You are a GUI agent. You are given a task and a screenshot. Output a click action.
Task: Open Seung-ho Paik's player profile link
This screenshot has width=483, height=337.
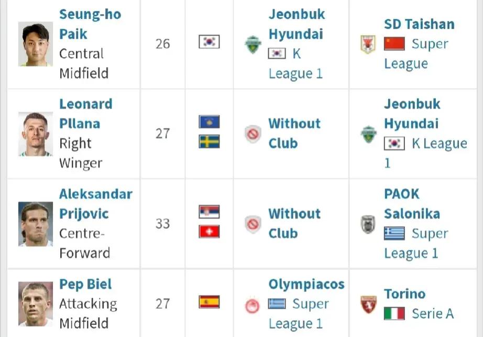90,24
